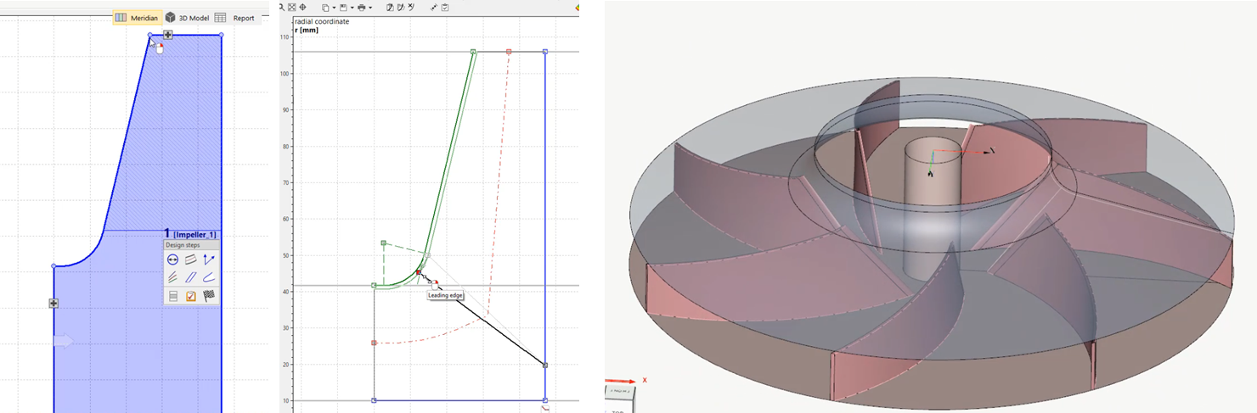The height and width of the screenshot is (413, 1257).
Task: Open the main dimensions design step icon
Action: [x=172, y=260]
